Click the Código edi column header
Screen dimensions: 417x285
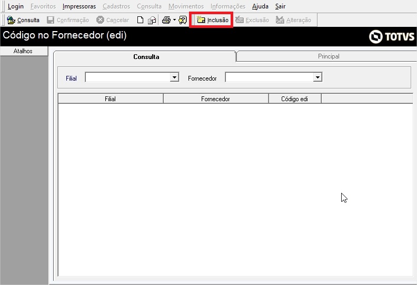coord(295,99)
